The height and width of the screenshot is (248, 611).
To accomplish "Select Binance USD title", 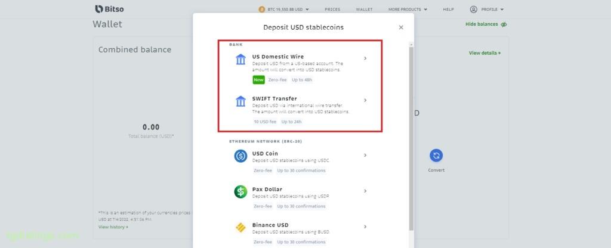I will (270, 225).
